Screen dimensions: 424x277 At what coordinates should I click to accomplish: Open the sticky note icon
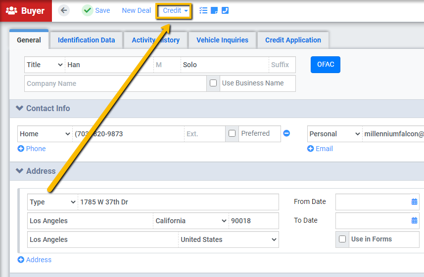click(214, 10)
